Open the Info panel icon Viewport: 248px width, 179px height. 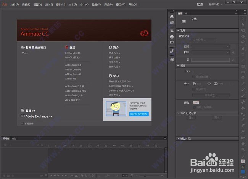[172, 37]
